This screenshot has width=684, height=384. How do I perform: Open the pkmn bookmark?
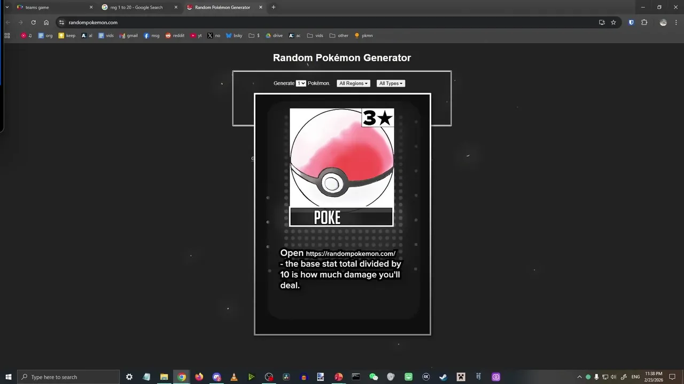click(363, 36)
